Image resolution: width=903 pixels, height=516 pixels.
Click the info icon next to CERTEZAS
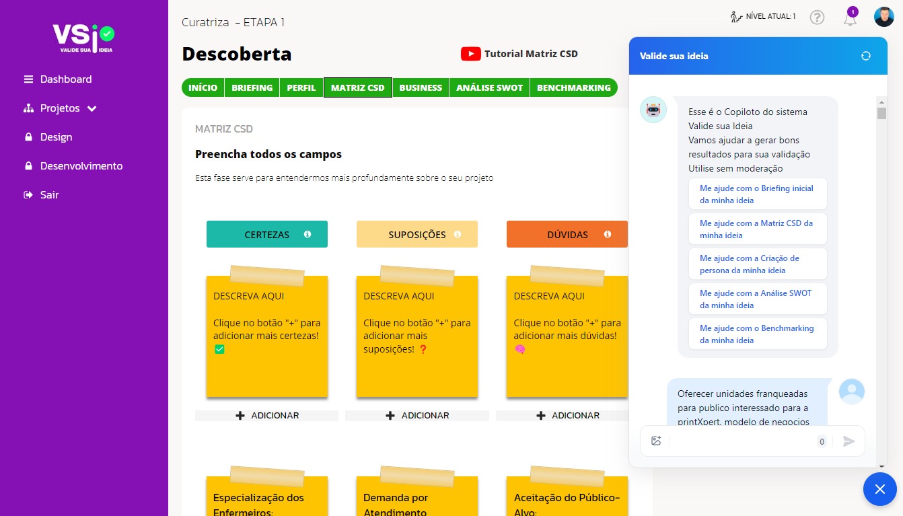pyautogui.click(x=308, y=234)
